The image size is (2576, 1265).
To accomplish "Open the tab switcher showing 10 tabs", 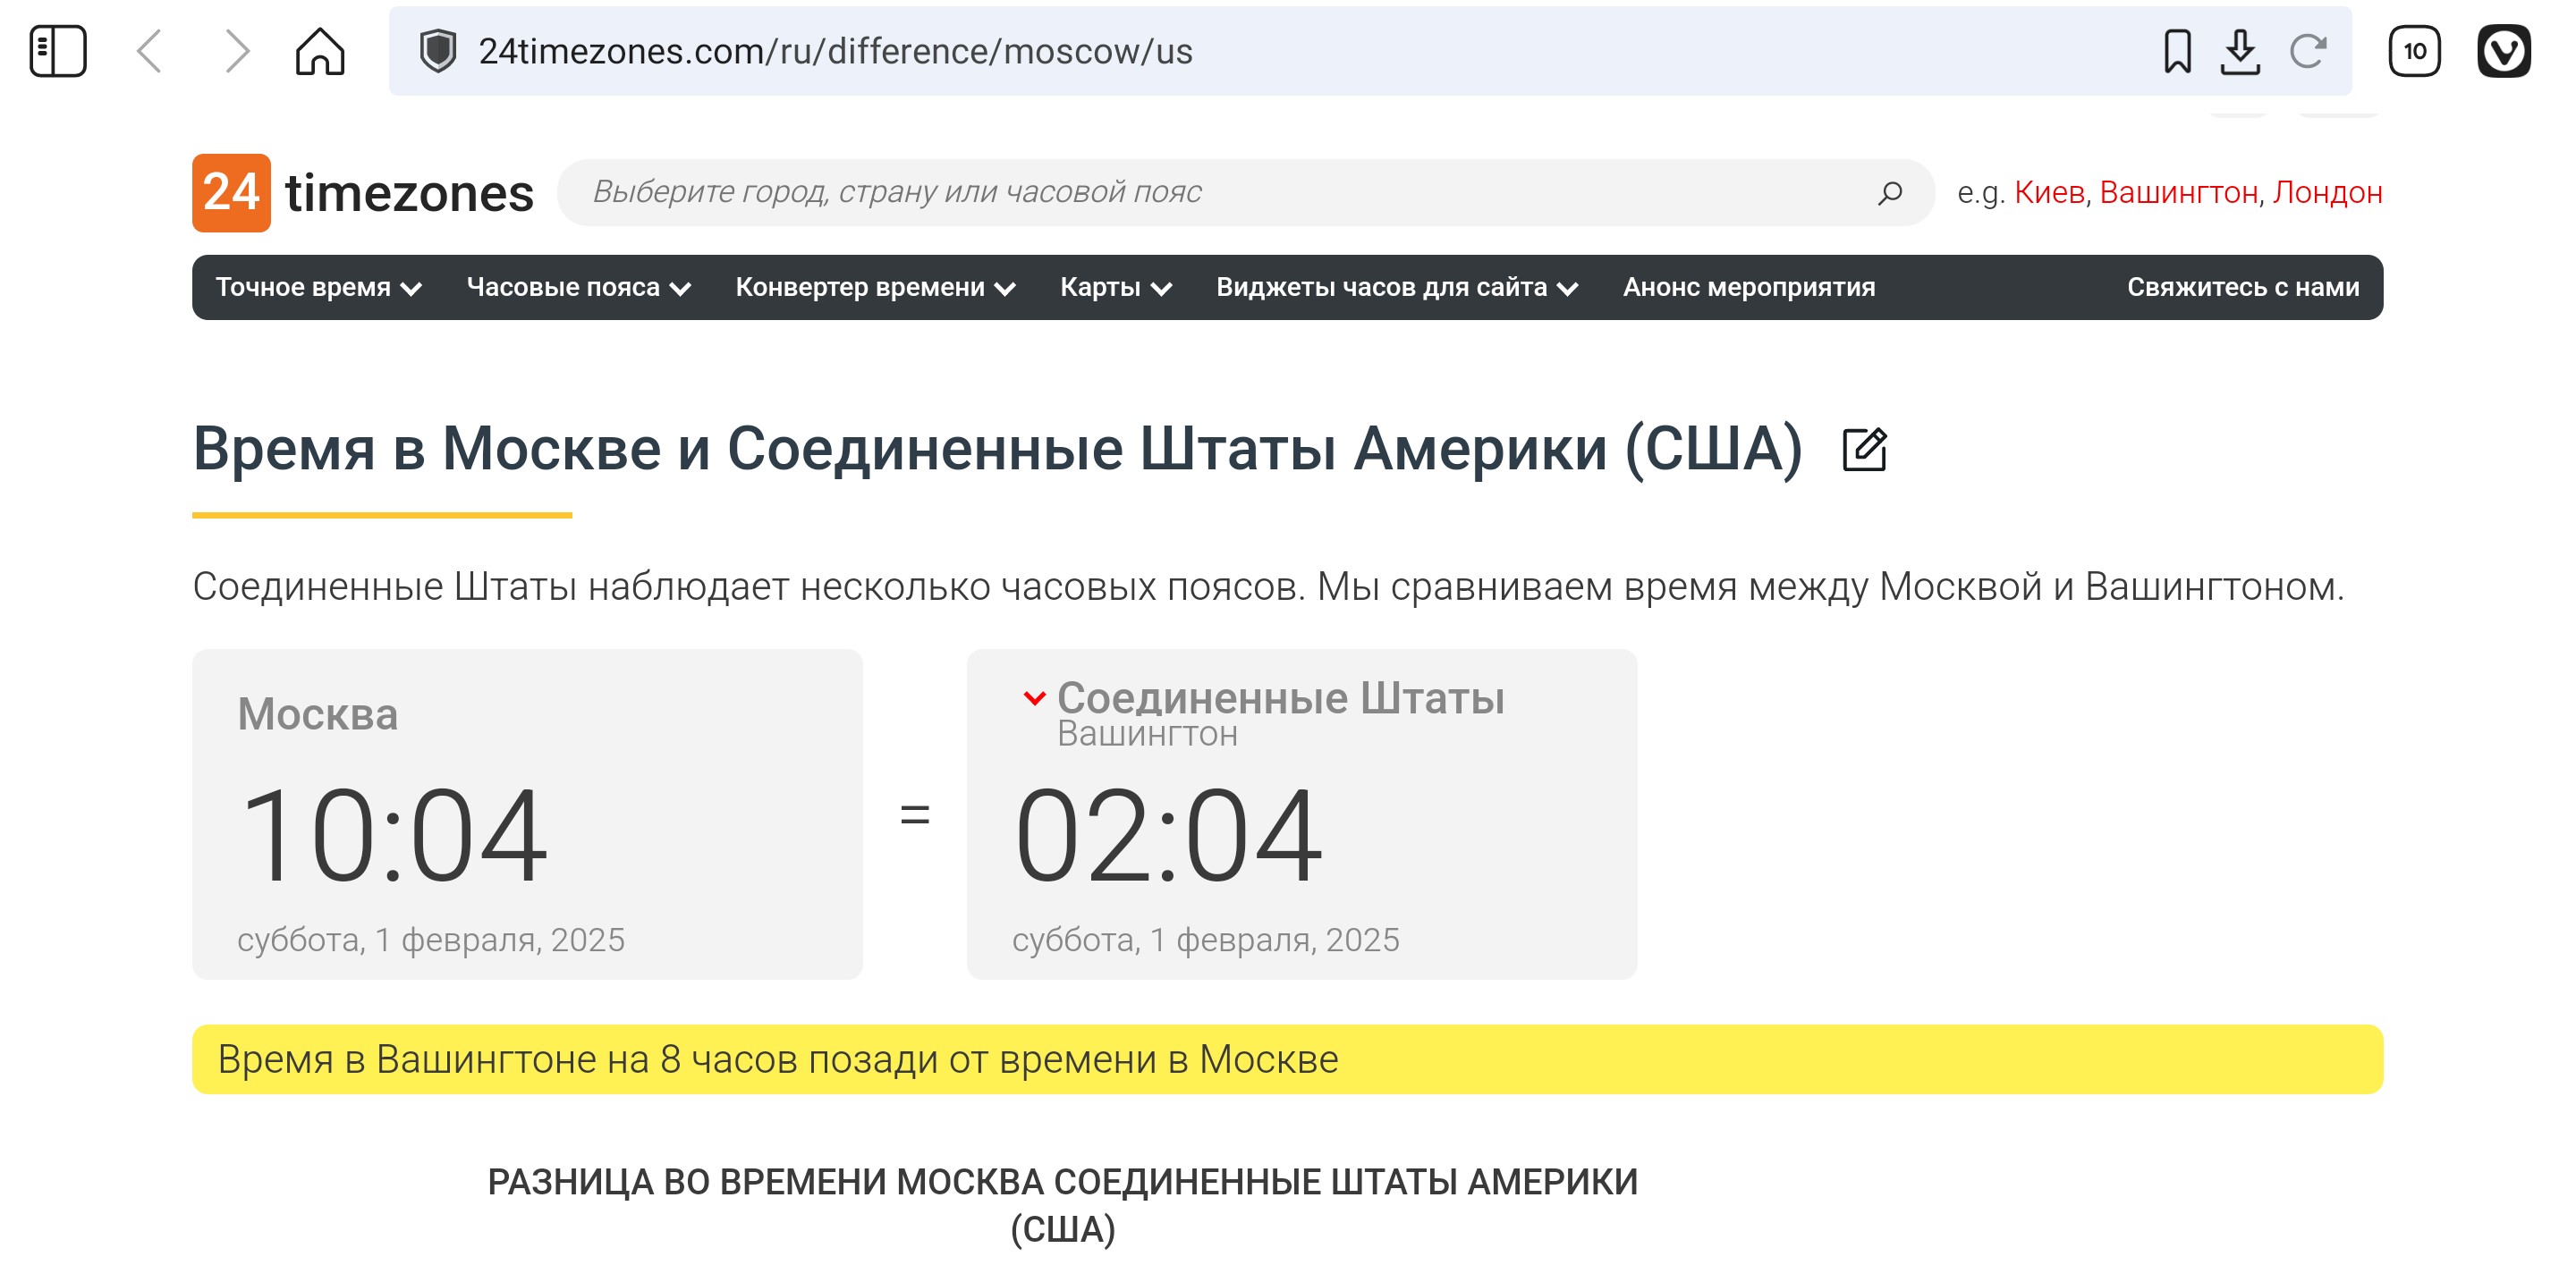I will coord(2414,51).
